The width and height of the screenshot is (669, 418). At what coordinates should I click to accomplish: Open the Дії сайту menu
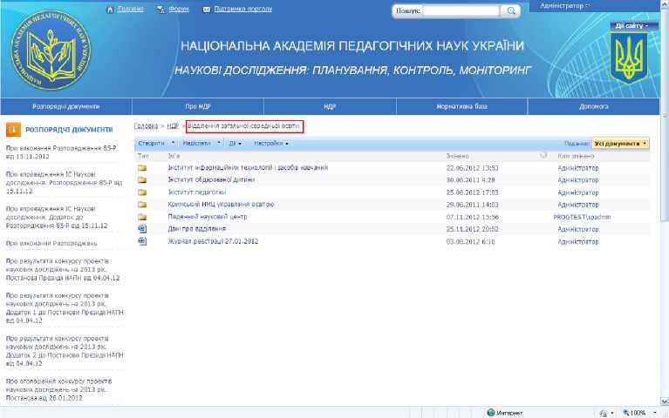point(631,26)
